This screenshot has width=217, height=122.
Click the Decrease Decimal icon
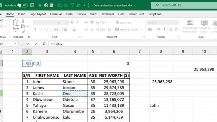[x=176, y=29]
